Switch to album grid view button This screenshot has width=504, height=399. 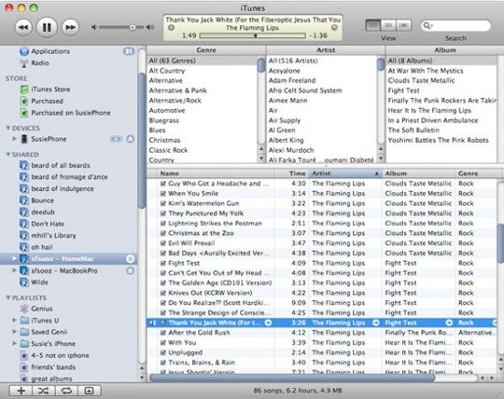coord(388,25)
